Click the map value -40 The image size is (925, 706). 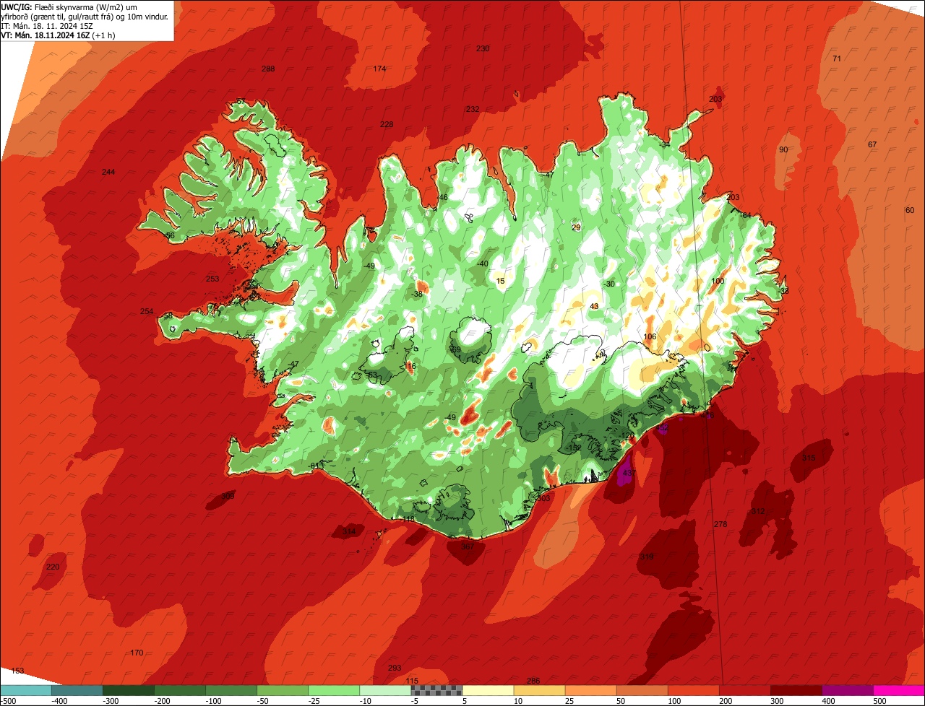click(483, 263)
